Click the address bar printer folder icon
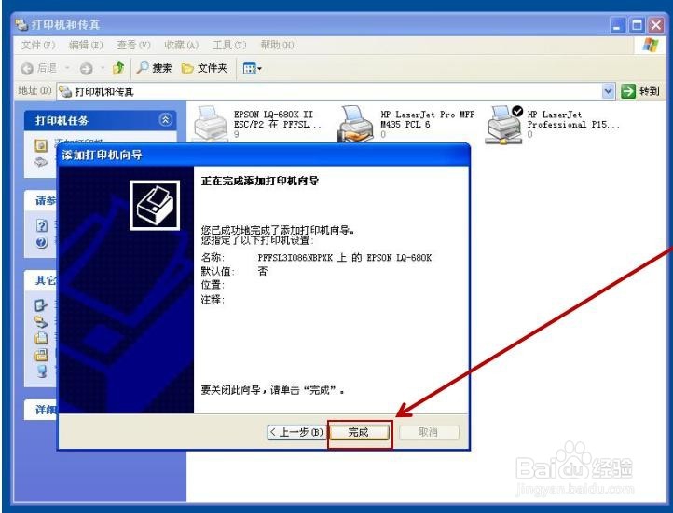This screenshot has height=513, width=673. pos(65,91)
